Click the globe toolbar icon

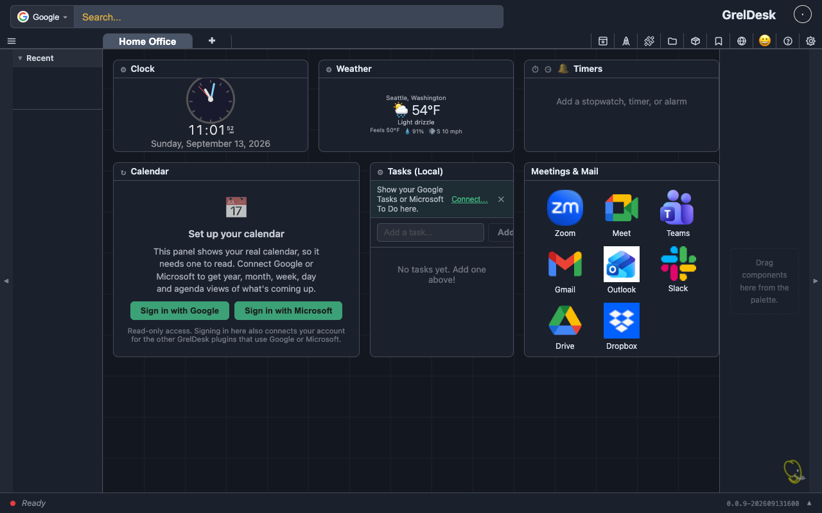[x=742, y=41]
